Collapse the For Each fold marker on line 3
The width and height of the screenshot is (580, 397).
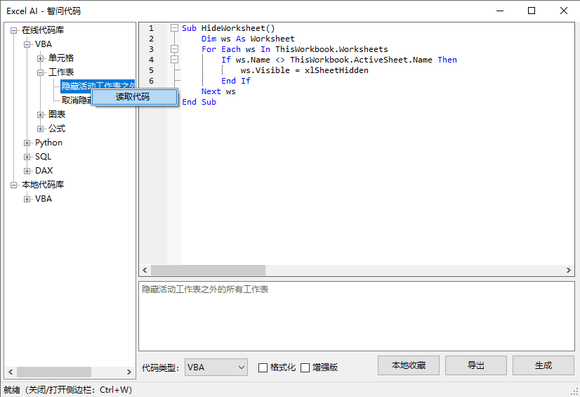(x=174, y=49)
